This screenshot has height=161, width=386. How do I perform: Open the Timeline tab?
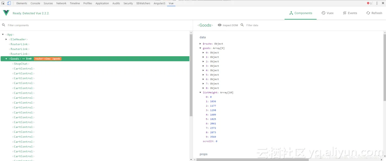coord(75,3)
